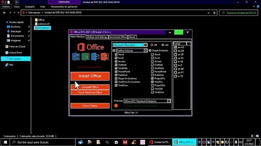Screen dimensions: 261x146
Task: Click the up one level arrow
Action: click(18, 13)
